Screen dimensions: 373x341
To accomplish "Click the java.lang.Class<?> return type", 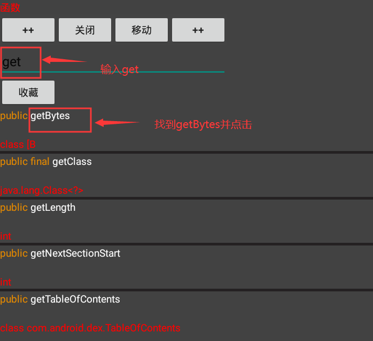I will click(x=42, y=191).
